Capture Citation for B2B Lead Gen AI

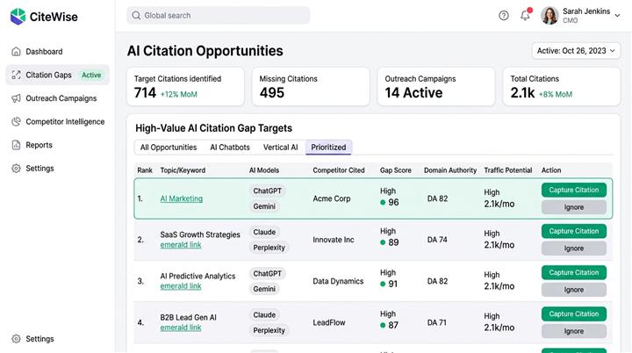click(573, 313)
